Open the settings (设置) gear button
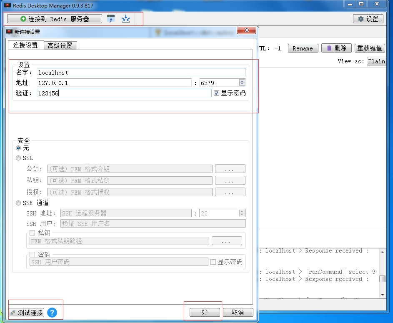 (368, 19)
